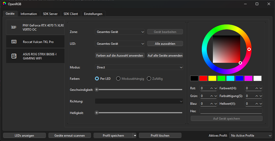
Task: Expand the Modus dropdown showing Direct
Action: click(x=139, y=67)
